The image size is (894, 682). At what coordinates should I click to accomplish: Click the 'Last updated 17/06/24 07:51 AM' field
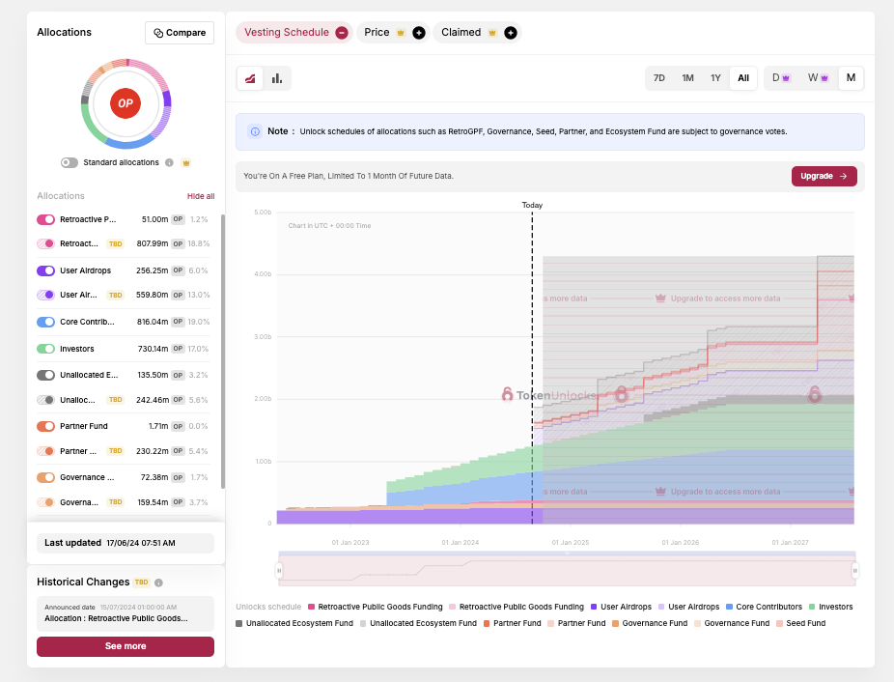pyautogui.click(x=126, y=543)
